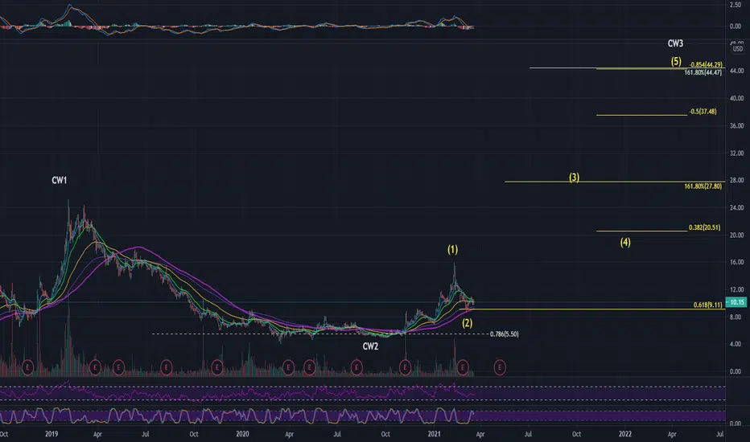Click the USD currency label on price axis
This screenshot has width=750, height=442.
click(x=738, y=49)
